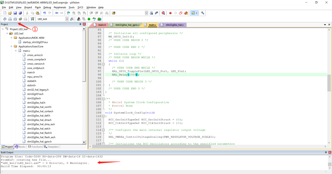Viewport: 332px width, 174px height.
Task: Collapse the main.c tree node
Action: coord(16,51)
